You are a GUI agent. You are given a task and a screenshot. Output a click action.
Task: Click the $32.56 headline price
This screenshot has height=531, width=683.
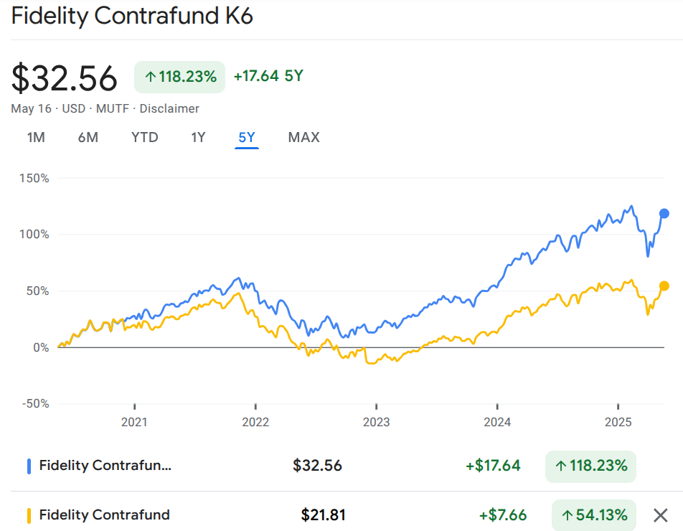[x=64, y=78]
